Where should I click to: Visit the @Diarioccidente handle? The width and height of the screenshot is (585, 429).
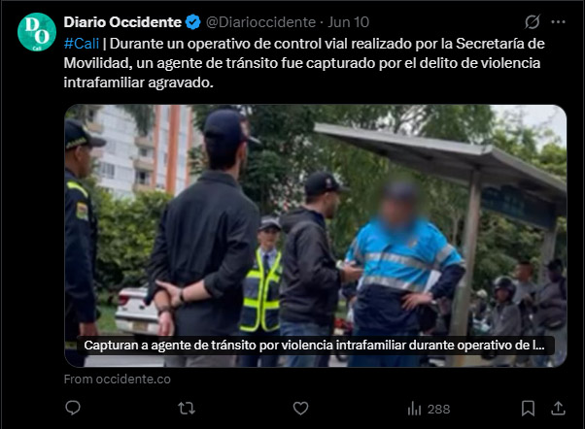(260, 22)
